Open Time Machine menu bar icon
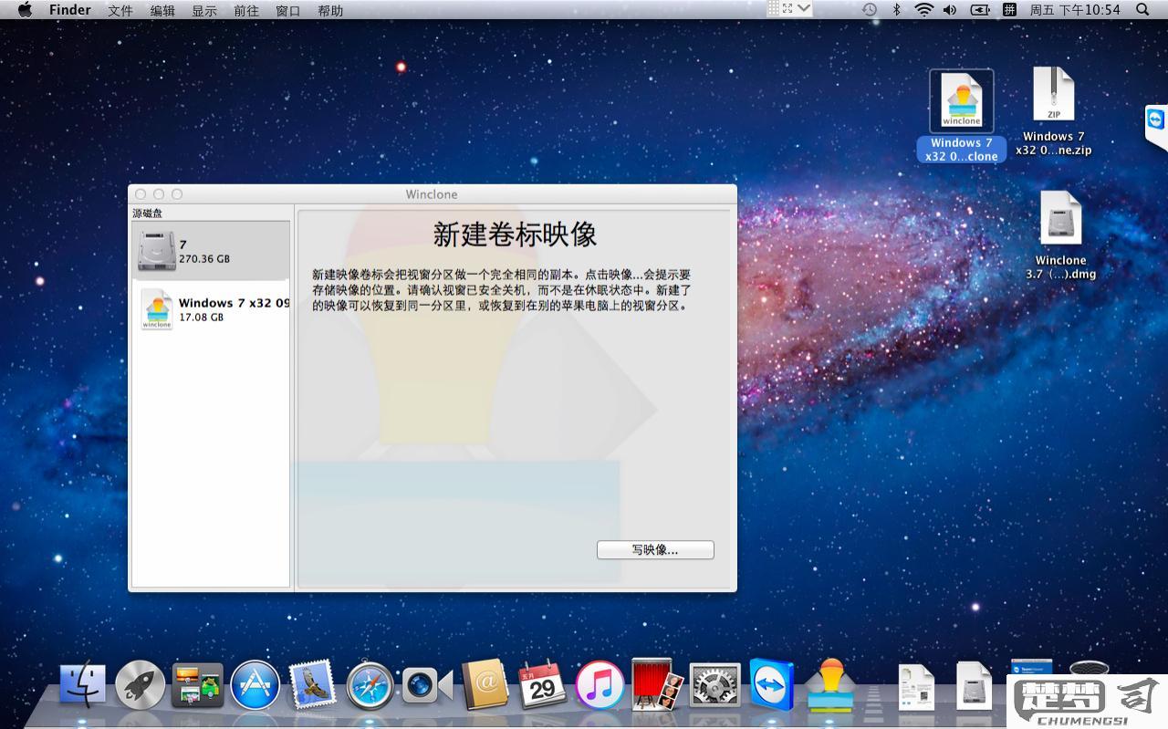 click(870, 10)
